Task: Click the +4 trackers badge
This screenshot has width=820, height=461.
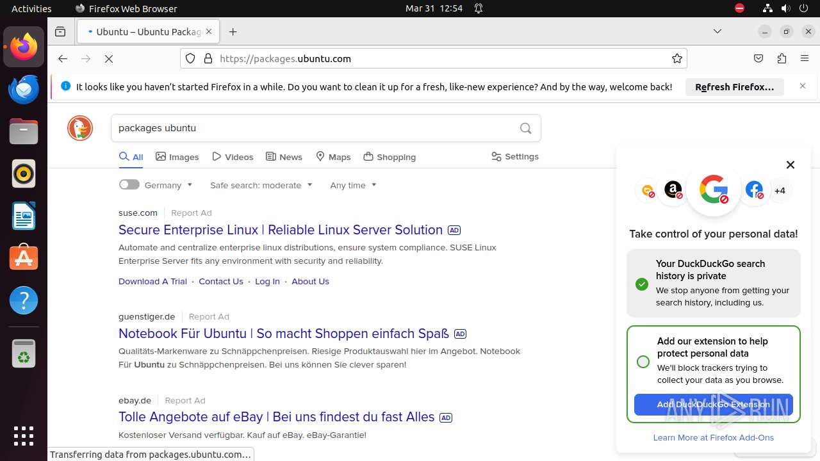Action: 780,191
